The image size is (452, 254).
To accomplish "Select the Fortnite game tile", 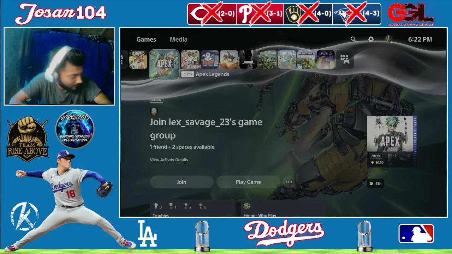I will point(287,59).
